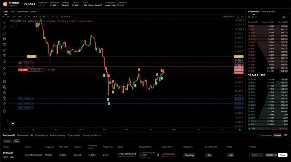The width and height of the screenshot is (291, 162).
Task: Click the Bitcoin coin logo
Action: 5,4
